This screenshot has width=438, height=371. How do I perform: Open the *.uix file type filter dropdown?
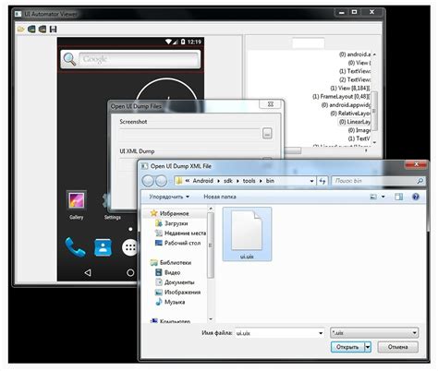tap(374, 332)
